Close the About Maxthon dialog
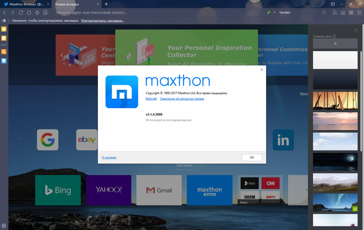The height and width of the screenshot is (230, 364). [262, 70]
